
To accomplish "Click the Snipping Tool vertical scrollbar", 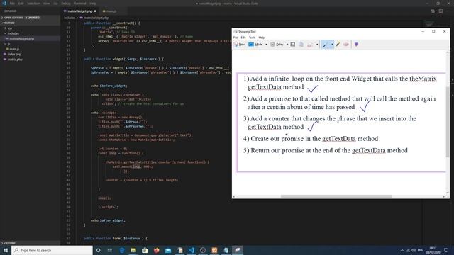I will 448,121.
